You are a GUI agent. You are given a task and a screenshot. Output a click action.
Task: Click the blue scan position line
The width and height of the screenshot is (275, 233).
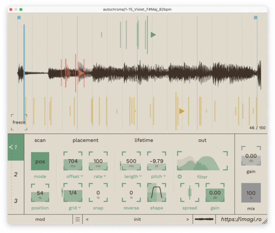24,74
